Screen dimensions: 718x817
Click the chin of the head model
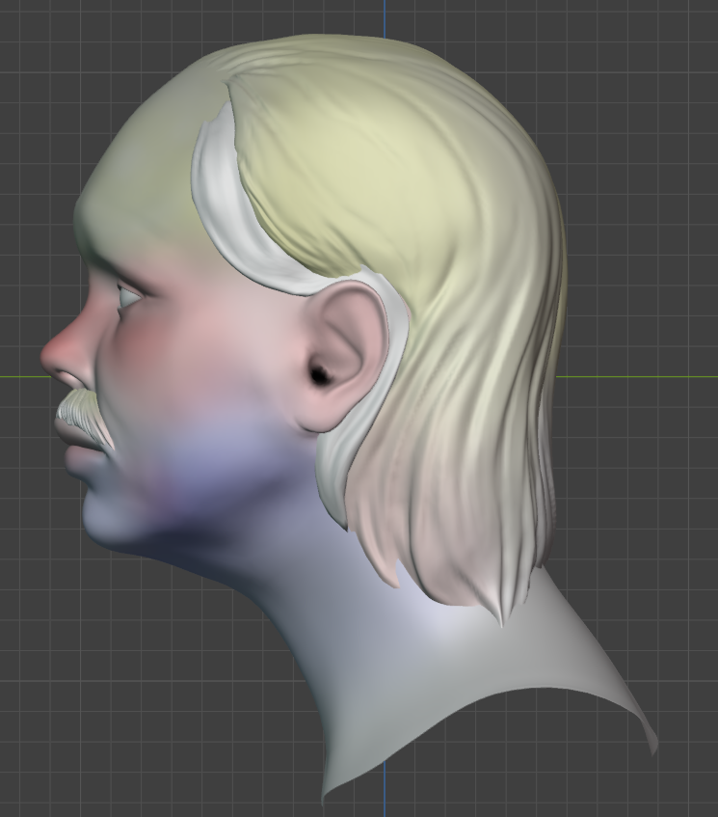point(101,520)
